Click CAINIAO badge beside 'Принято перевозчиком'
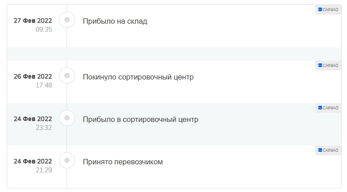This screenshot has width=347, height=192. pyautogui.click(x=328, y=150)
